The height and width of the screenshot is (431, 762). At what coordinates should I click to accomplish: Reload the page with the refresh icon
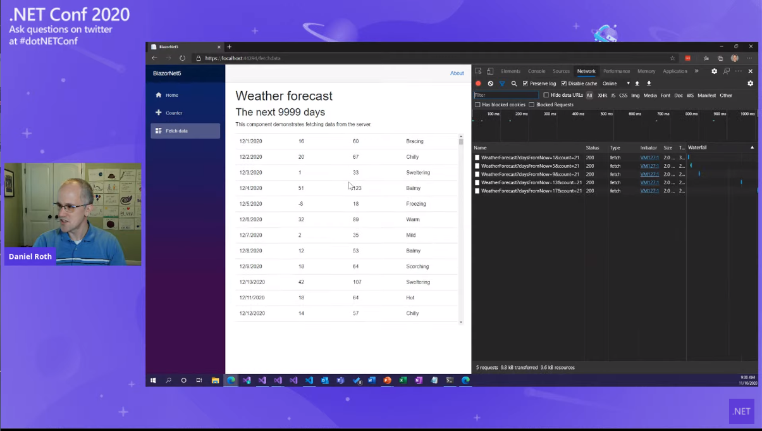coord(182,58)
